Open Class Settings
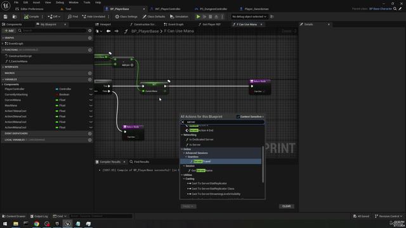 [126, 16]
